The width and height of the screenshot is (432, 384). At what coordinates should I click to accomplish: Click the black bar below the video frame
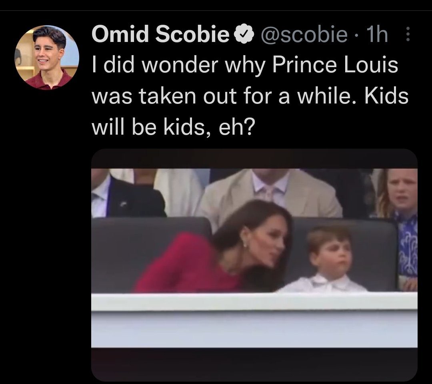click(x=254, y=364)
